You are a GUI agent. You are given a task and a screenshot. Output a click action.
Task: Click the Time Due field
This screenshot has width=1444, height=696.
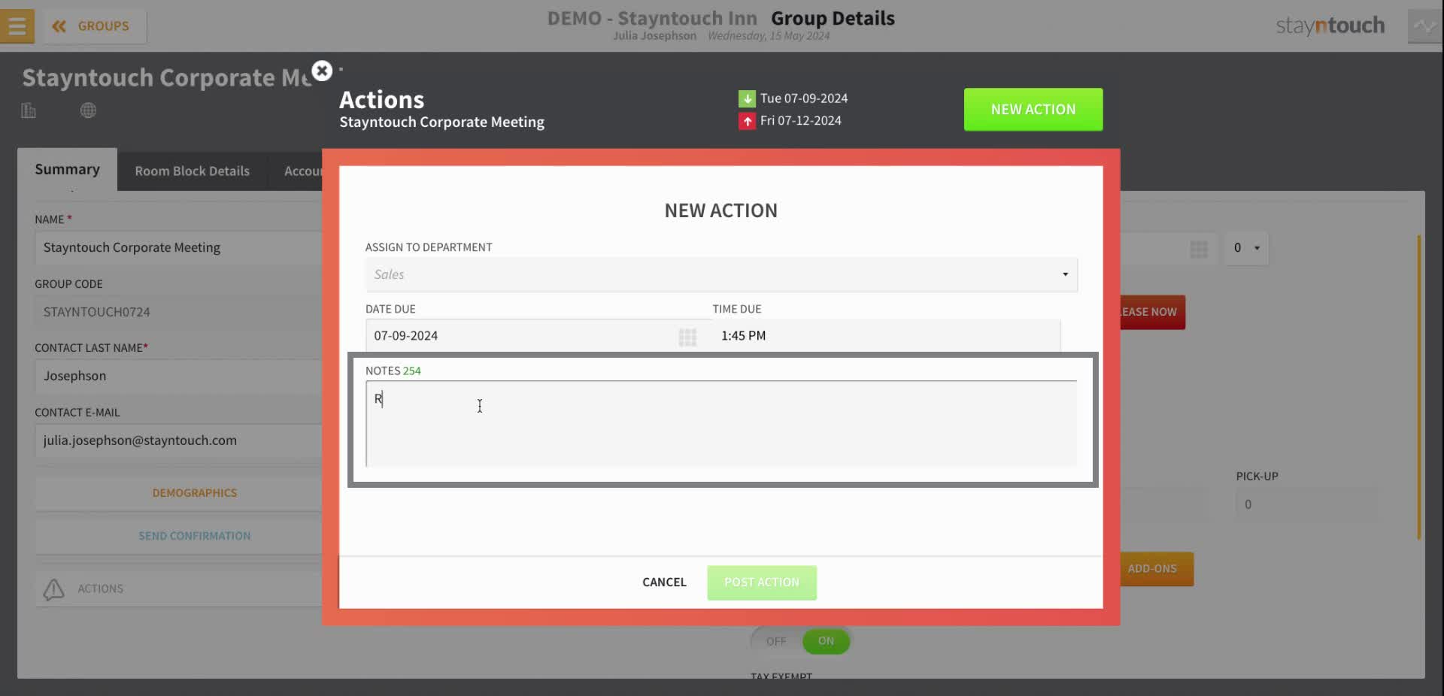point(886,336)
